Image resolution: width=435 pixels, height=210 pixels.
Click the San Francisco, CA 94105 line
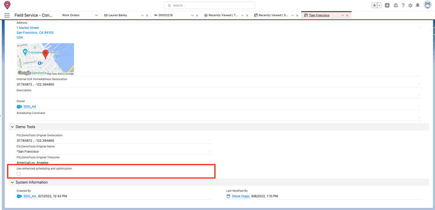pos(35,33)
